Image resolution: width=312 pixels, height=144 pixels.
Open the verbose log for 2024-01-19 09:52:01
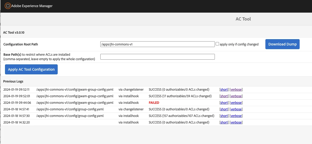click(236, 96)
